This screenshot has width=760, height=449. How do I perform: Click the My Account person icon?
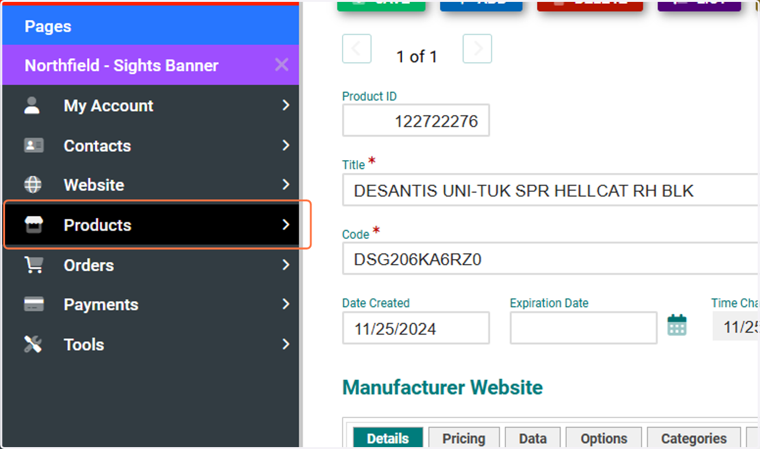32,106
